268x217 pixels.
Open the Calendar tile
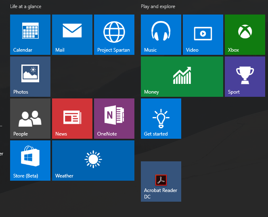[x=30, y=35]
